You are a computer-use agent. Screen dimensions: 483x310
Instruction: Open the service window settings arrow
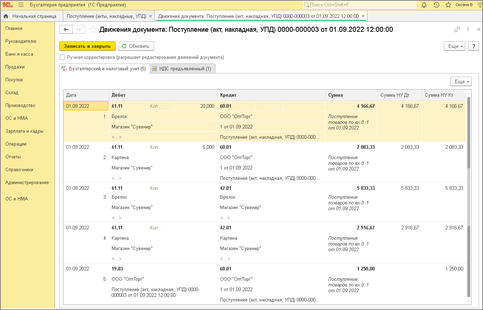point(478,5)
